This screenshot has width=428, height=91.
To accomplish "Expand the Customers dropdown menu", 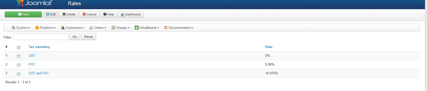I will tap(72, 28).
